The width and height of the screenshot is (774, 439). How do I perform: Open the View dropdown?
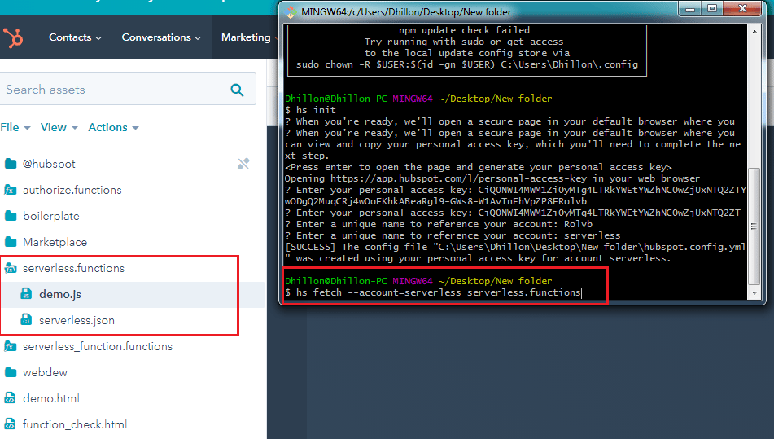(x=59, y=127)
